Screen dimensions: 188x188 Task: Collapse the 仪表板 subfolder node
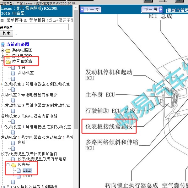(8, 165)
